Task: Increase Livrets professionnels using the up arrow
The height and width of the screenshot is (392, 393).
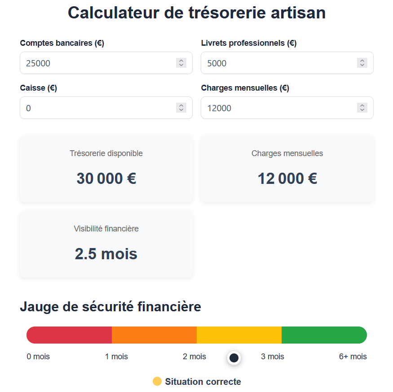Action: (362, 61)
